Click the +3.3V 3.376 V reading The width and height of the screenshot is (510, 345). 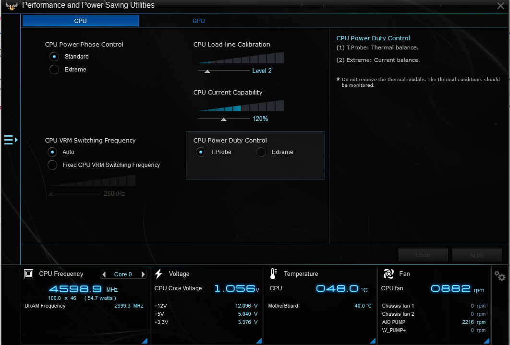(247, 322)
